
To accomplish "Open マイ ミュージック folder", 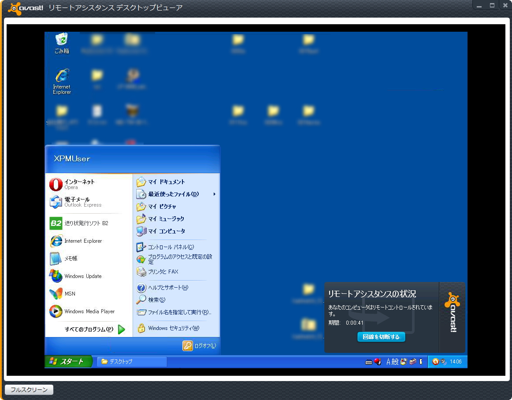I will [176, 219].
